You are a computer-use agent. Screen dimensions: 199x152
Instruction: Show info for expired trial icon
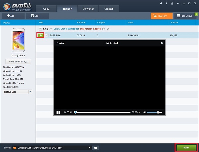coord(103,29)
